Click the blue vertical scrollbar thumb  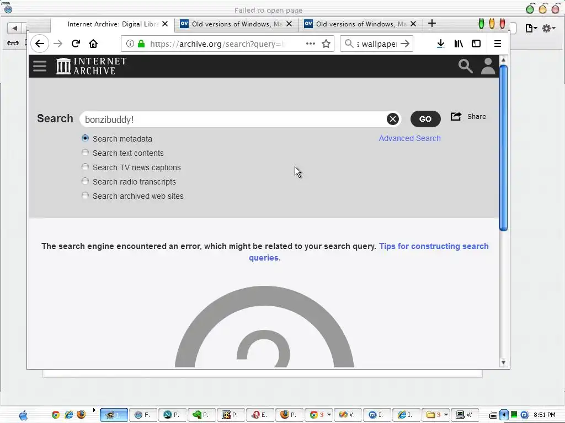point(503,148)
